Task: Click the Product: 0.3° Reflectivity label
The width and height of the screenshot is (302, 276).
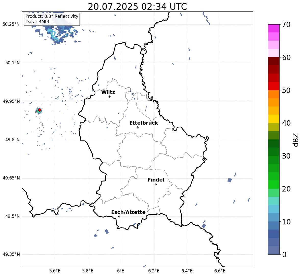Action: pyautogui.click(x=52, y=16)
